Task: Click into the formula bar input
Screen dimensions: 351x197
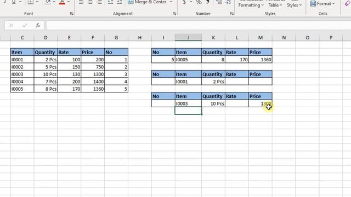Action: [199, 26]
